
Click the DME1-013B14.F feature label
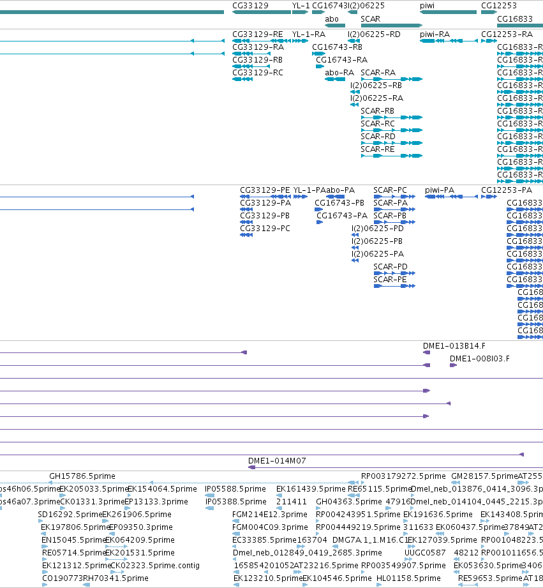454,346
